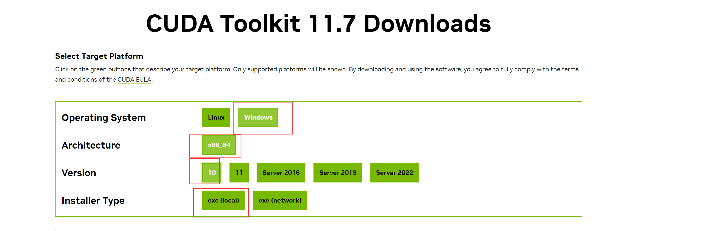Image resolution: width=718 pixels, height=231 pixels.
Task: Select Windows as the operating system
Action: point(258,117)
